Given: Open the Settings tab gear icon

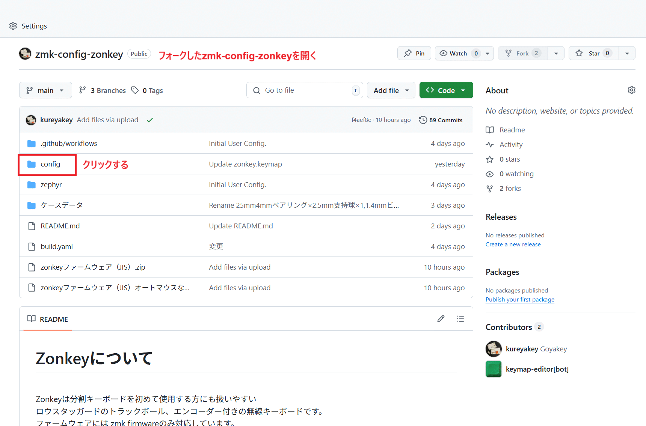Looking at the screenshot, I should click(13, 26).
